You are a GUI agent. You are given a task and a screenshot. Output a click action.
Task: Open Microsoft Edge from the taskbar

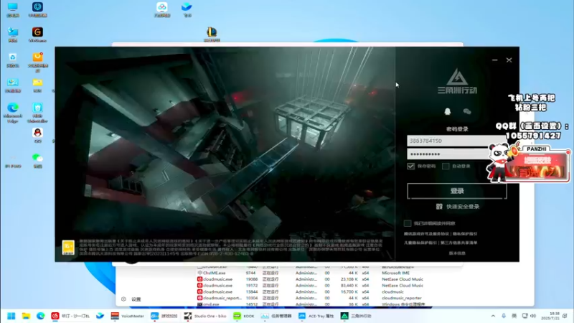40,316
